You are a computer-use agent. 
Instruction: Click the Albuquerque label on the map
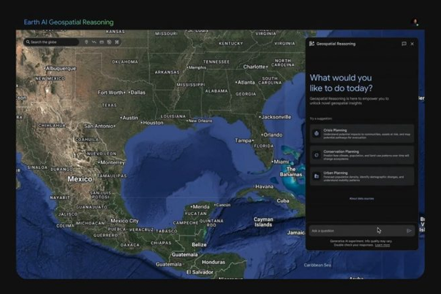pyautogui.click(x=60, y=69)
